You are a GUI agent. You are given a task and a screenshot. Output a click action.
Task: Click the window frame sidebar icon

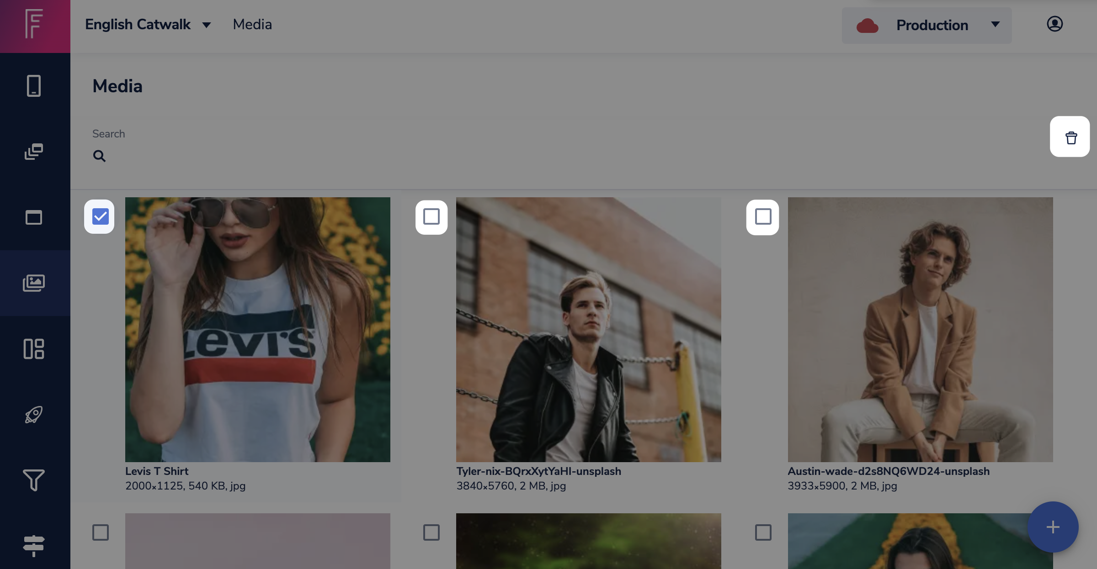[34, 217]
